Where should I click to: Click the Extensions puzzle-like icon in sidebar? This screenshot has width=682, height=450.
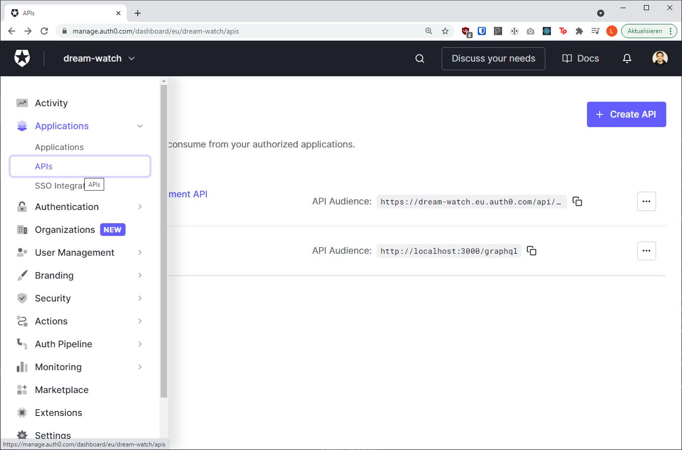tap(22, 412)
